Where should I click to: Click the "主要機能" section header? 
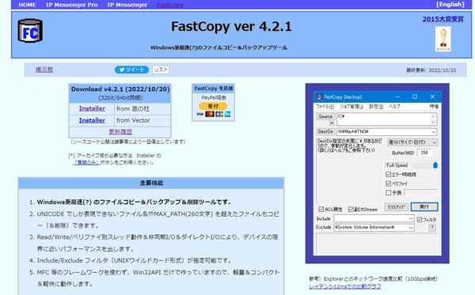tap(151, 183)
